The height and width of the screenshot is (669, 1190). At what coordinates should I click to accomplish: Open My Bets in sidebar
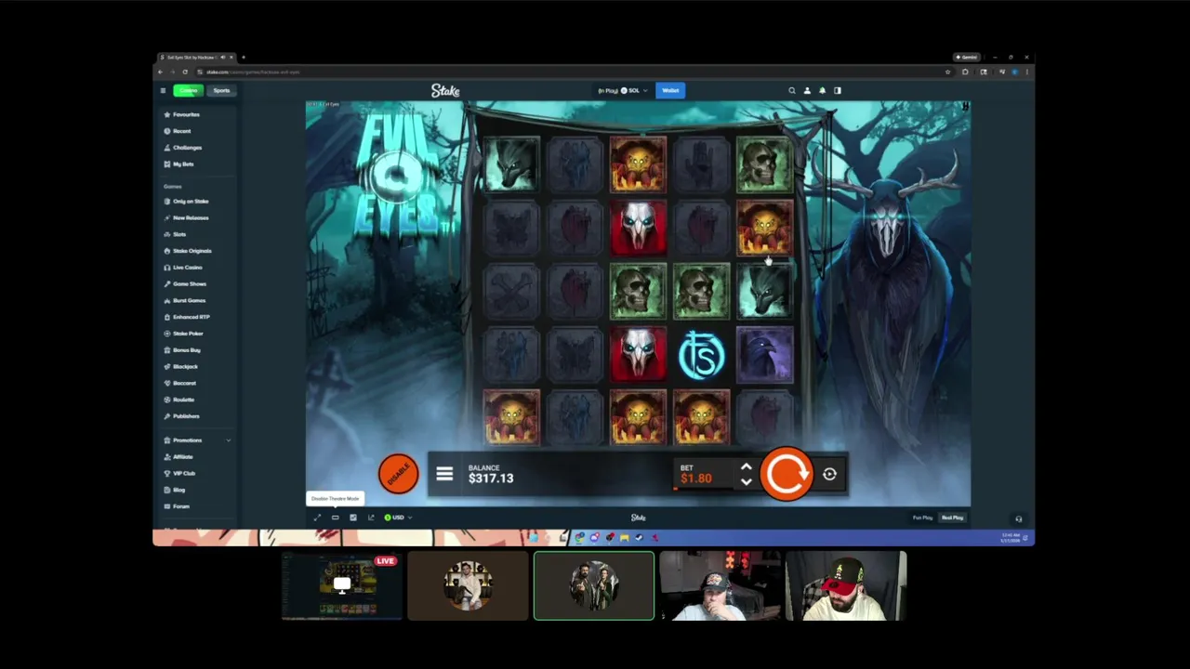click(x=179, y=164)
